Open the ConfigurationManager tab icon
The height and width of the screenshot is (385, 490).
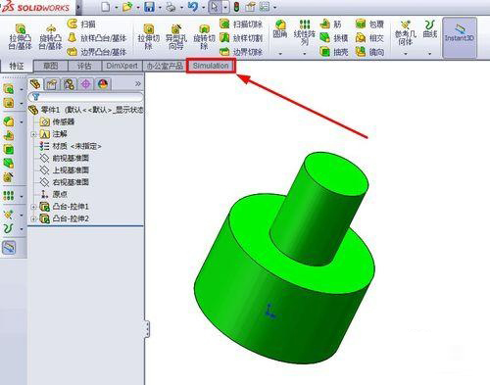click(69, 84)
